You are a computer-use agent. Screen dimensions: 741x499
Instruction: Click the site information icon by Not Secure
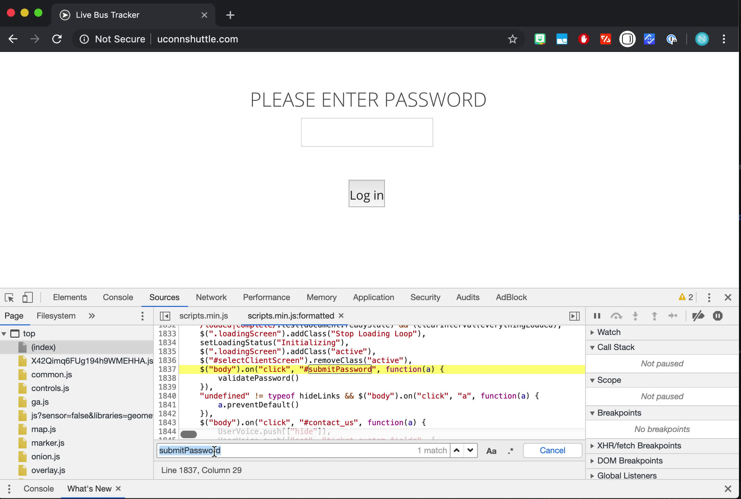[x=84, y=39]
